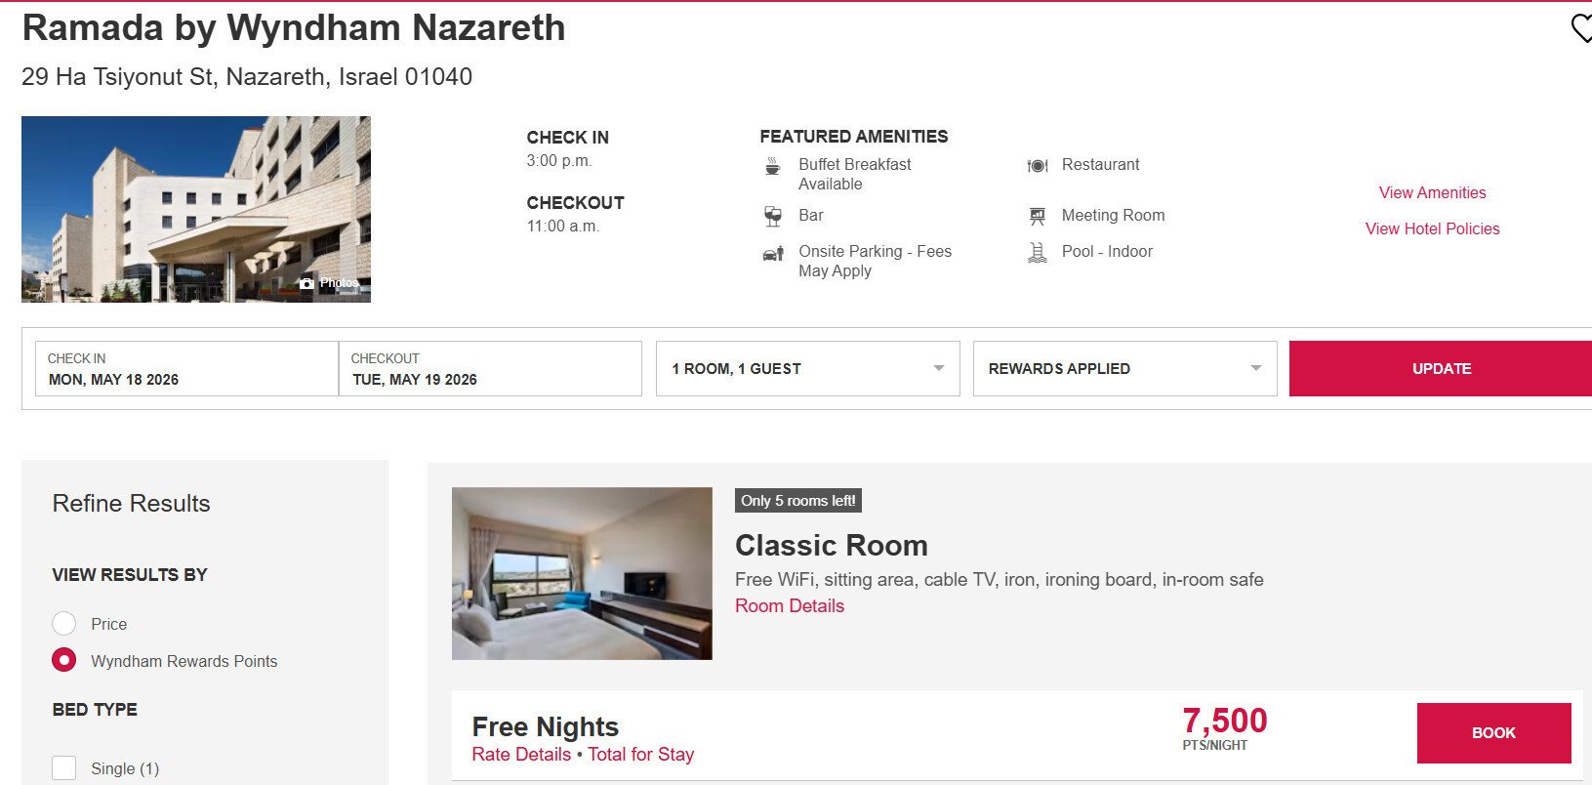Check the Single bed type checkbox

[x=64, y=768]
